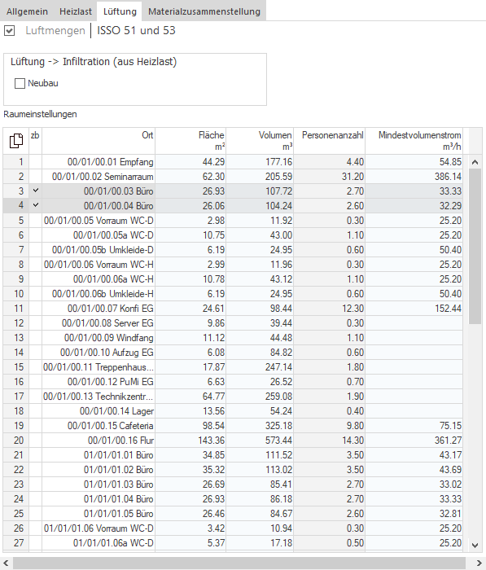Enable the Neubau checkbox
The height and width of the screenshot is (570, 486).
[x=20, y=84]
